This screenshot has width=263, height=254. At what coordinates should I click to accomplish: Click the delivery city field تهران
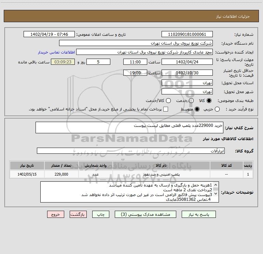point(187,92)
